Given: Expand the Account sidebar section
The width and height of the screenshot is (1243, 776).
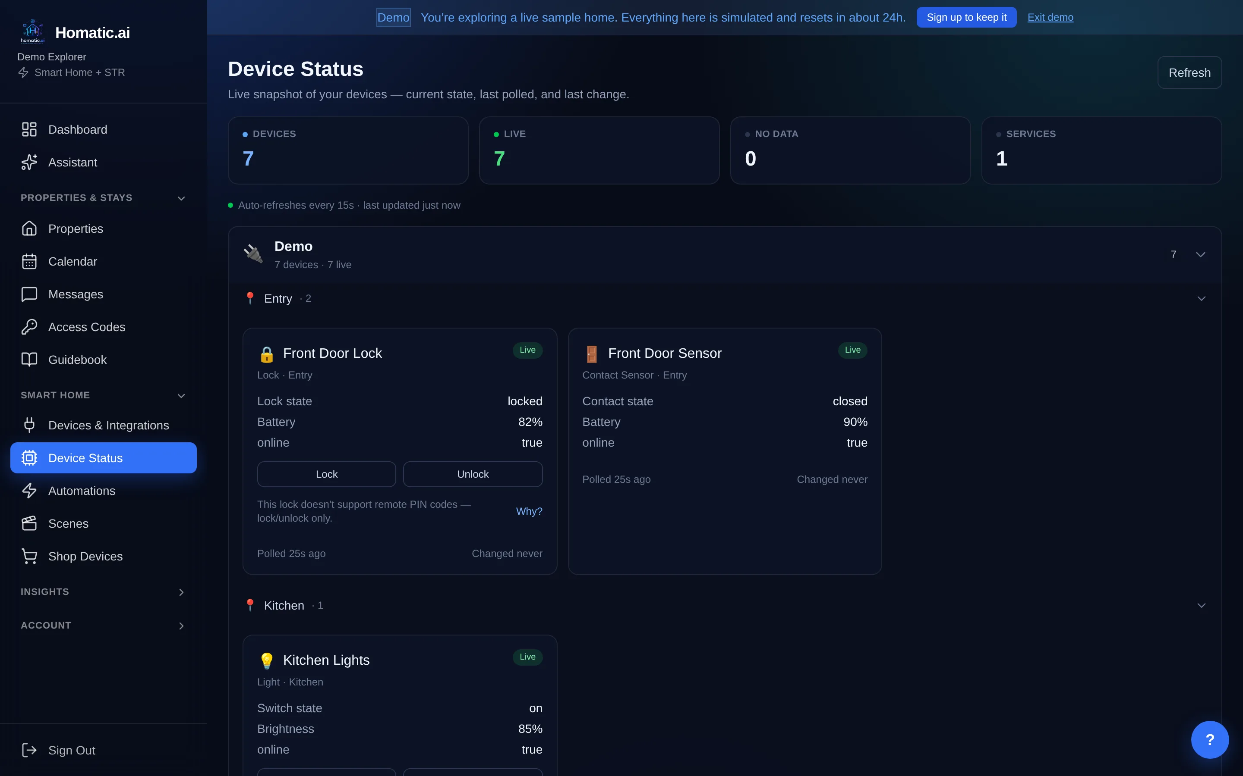Looking at the screenshot, I should coord(181,626).
